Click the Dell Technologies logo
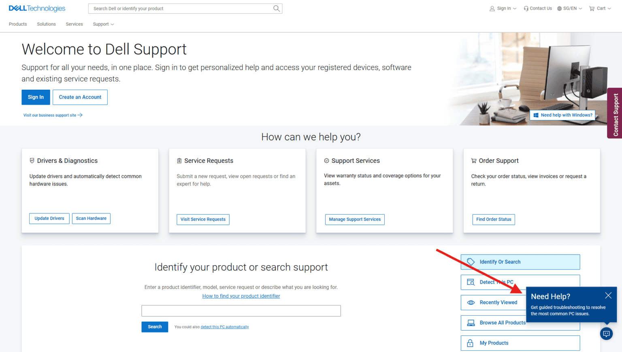 pos(36,8)
